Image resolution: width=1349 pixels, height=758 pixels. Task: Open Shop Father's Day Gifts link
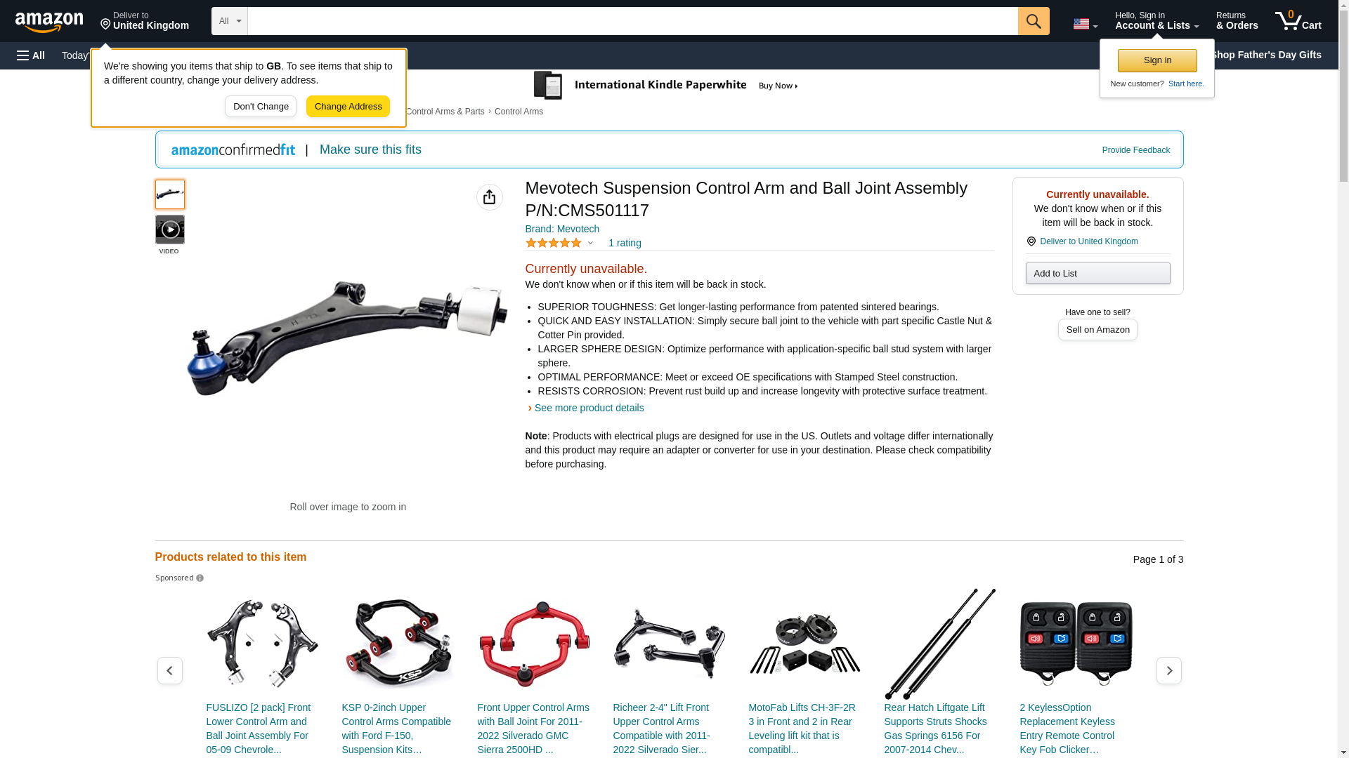[1266, 55]
